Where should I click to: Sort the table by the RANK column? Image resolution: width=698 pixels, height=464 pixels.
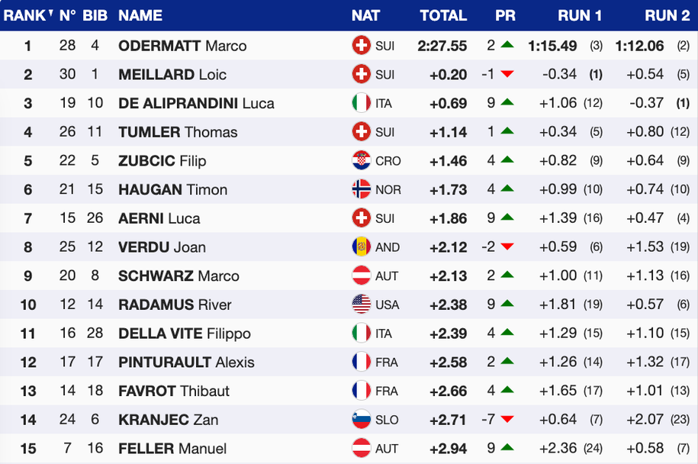pos(28,15)
